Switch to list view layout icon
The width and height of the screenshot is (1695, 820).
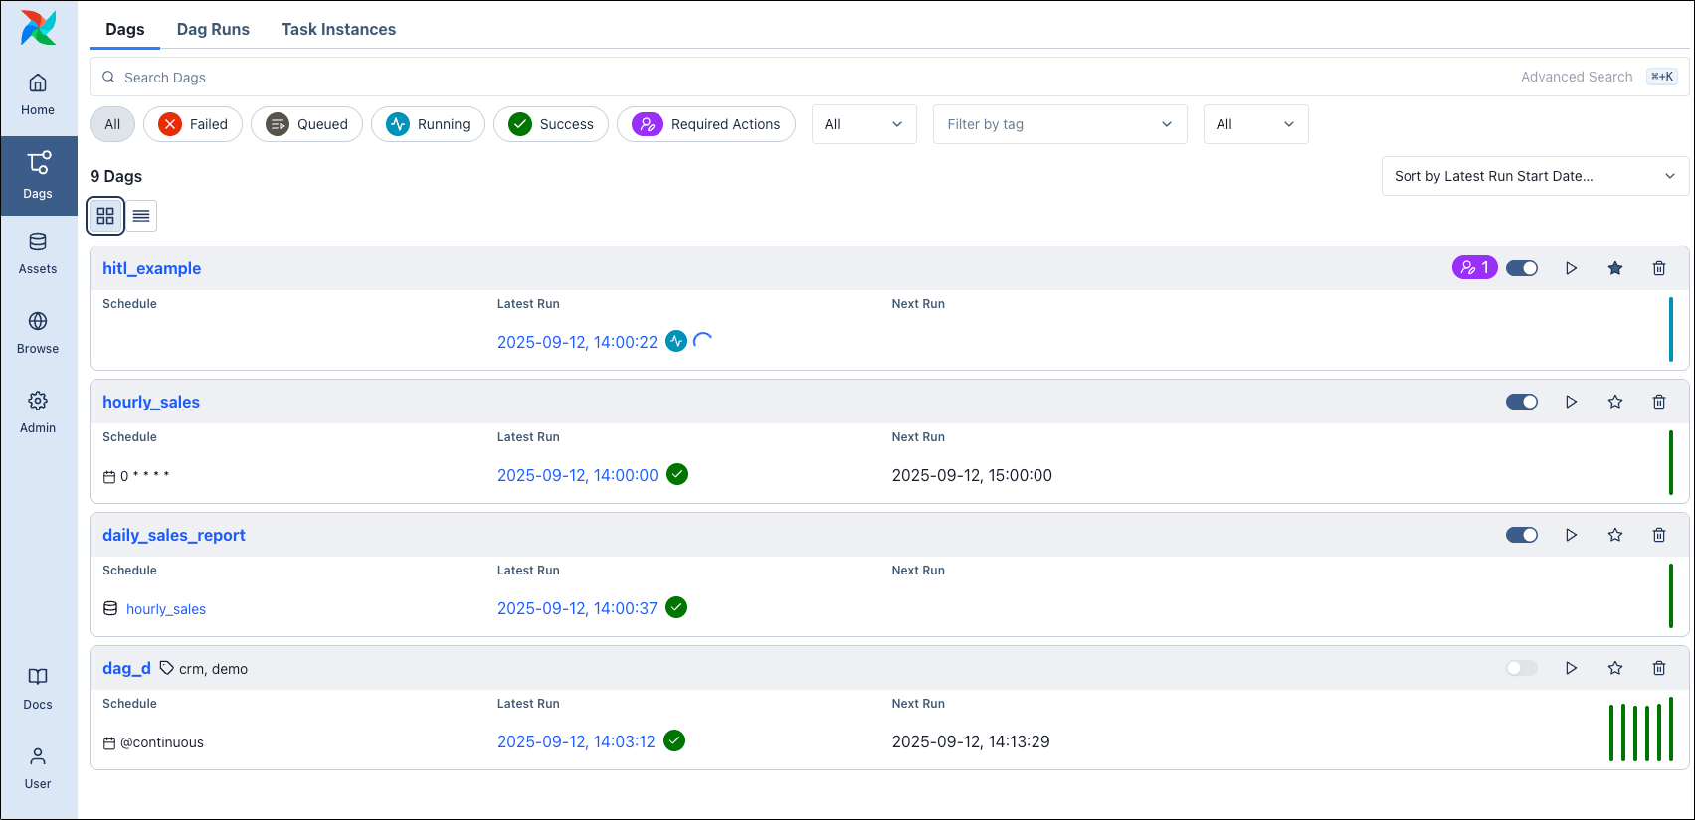[141, 216]
